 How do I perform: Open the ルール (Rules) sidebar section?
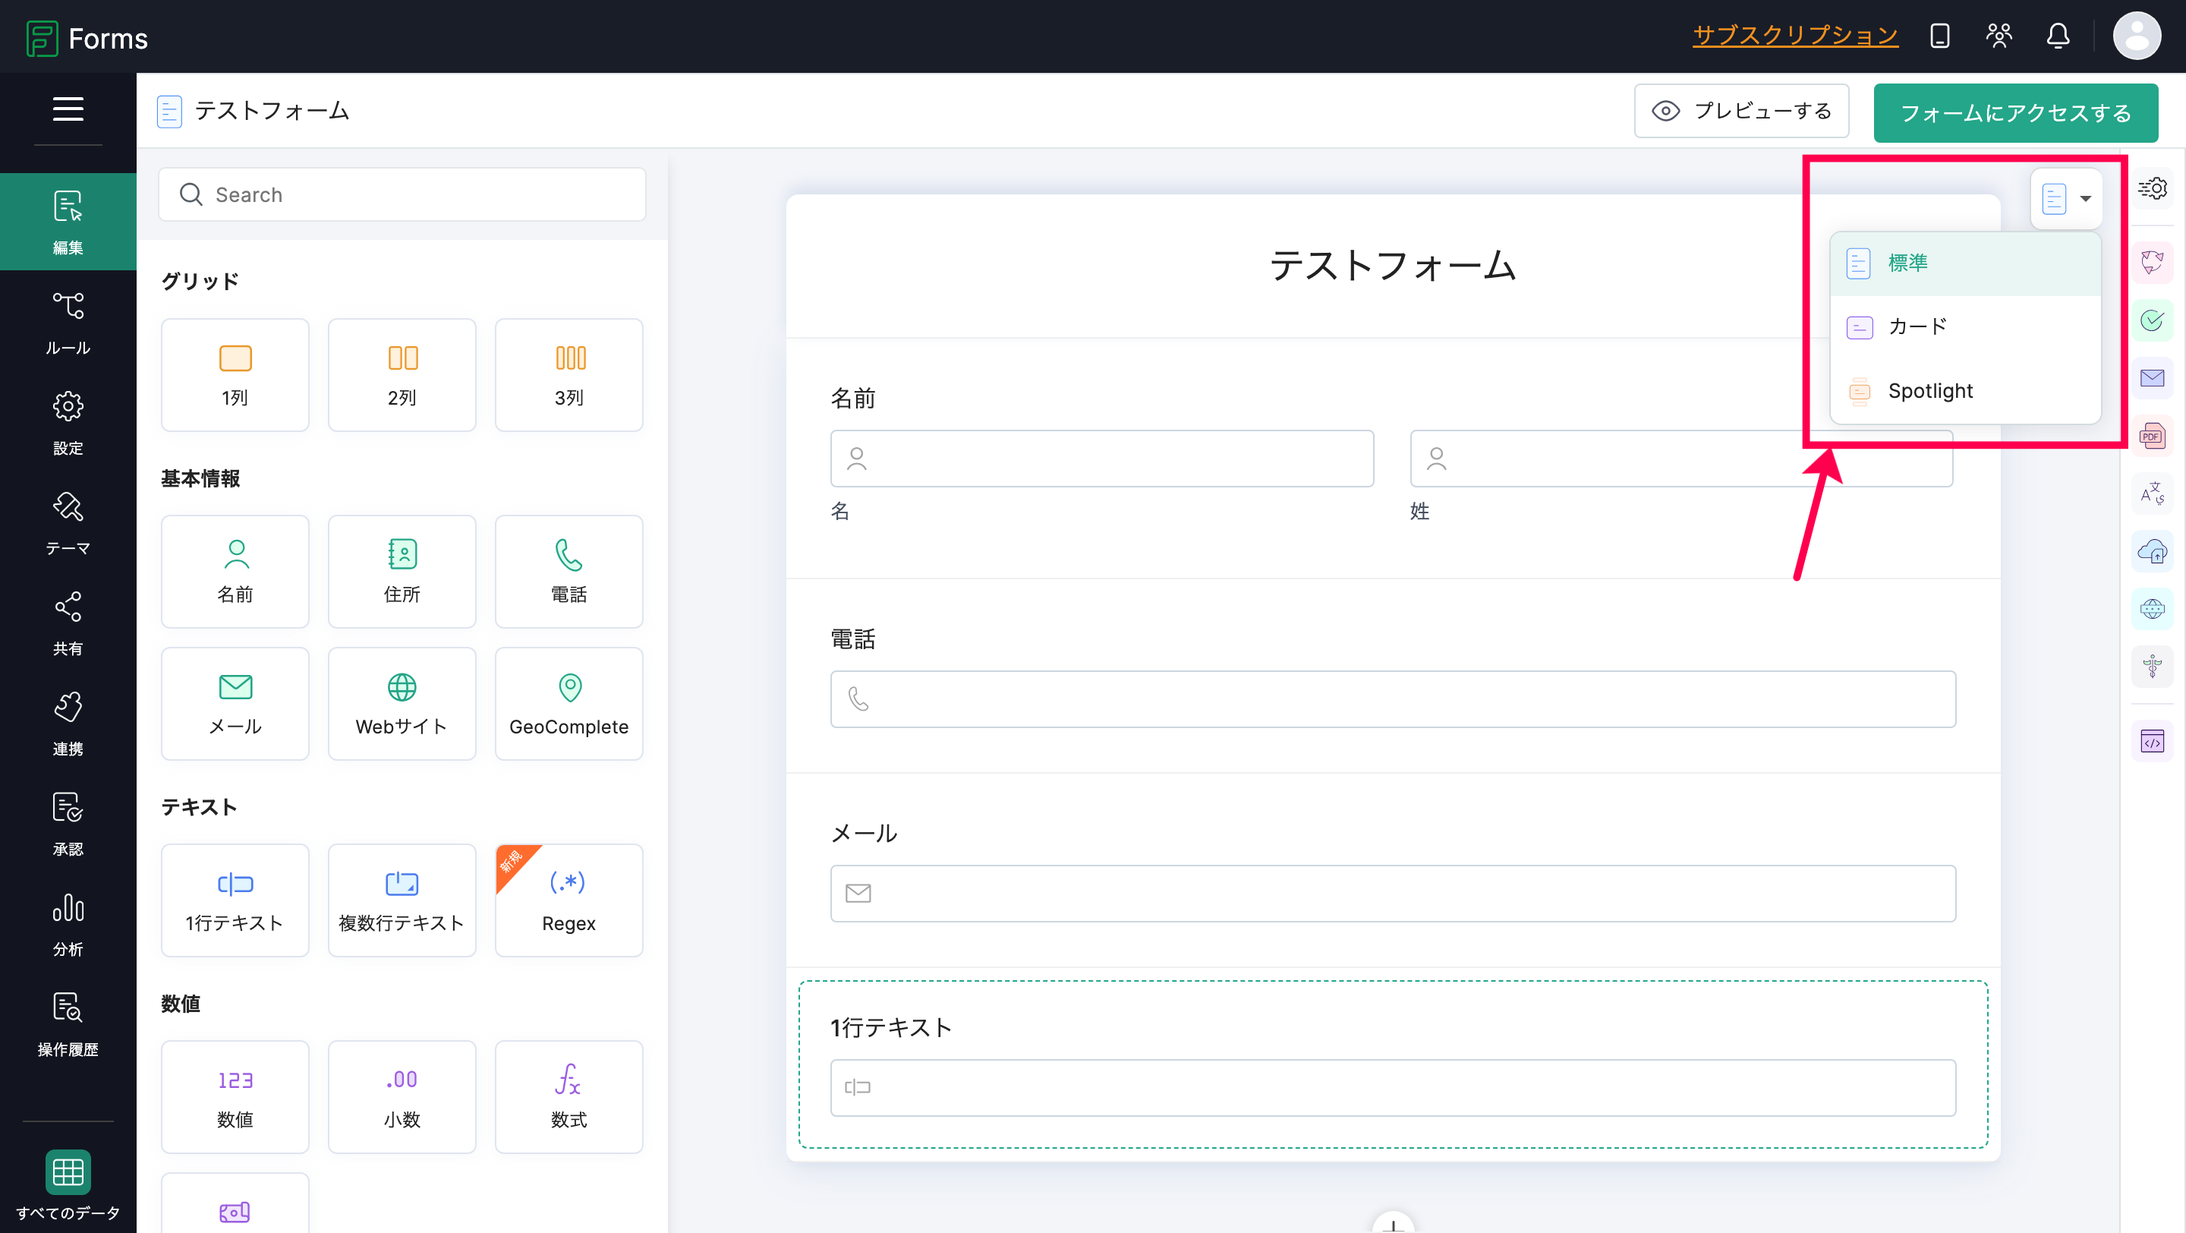(x=68, y=323)
